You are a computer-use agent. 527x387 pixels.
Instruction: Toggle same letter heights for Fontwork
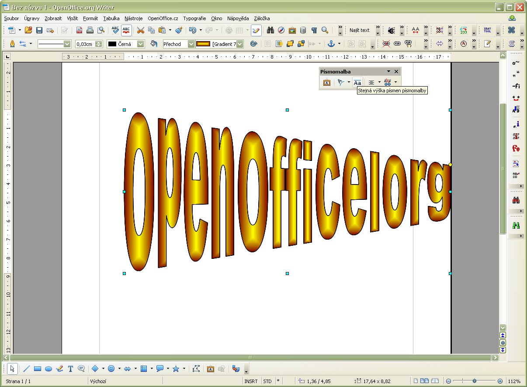[357, 82]
